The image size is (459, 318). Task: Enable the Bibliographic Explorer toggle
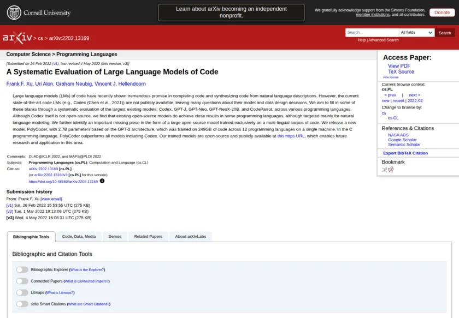tap(22, 269)
